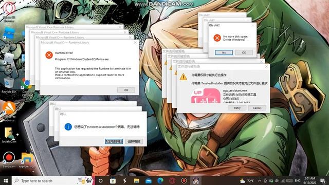Open File Explorer from taskbar

point(137,180)
